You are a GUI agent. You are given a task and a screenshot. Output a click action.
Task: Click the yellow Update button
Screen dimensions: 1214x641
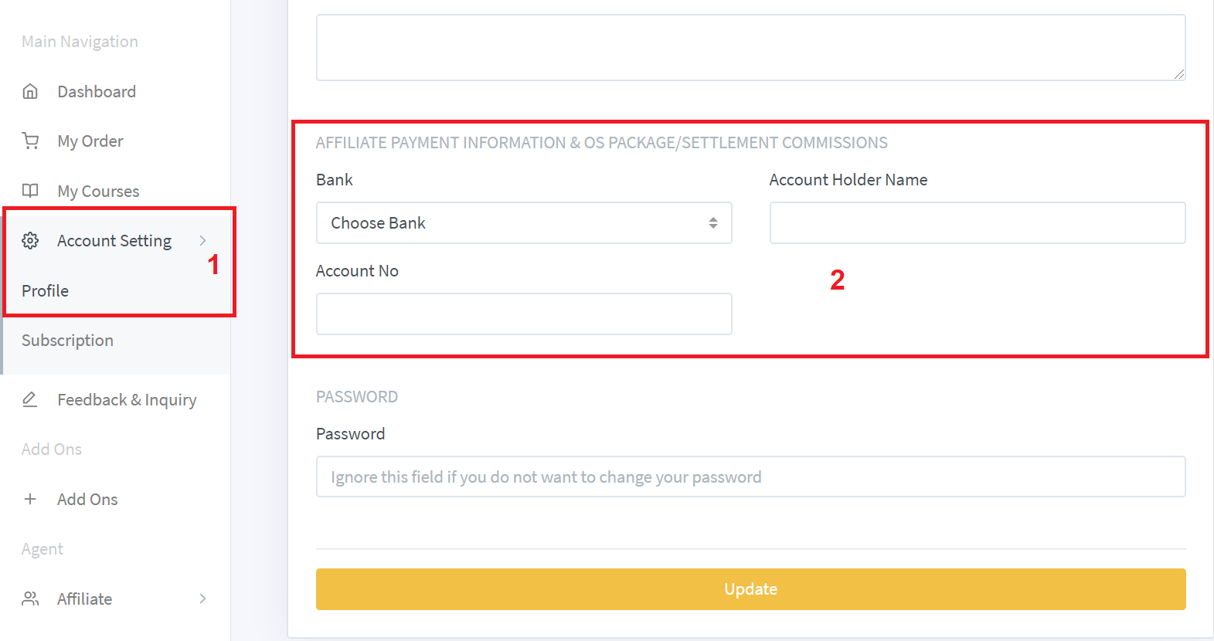[x=750, y=589]
